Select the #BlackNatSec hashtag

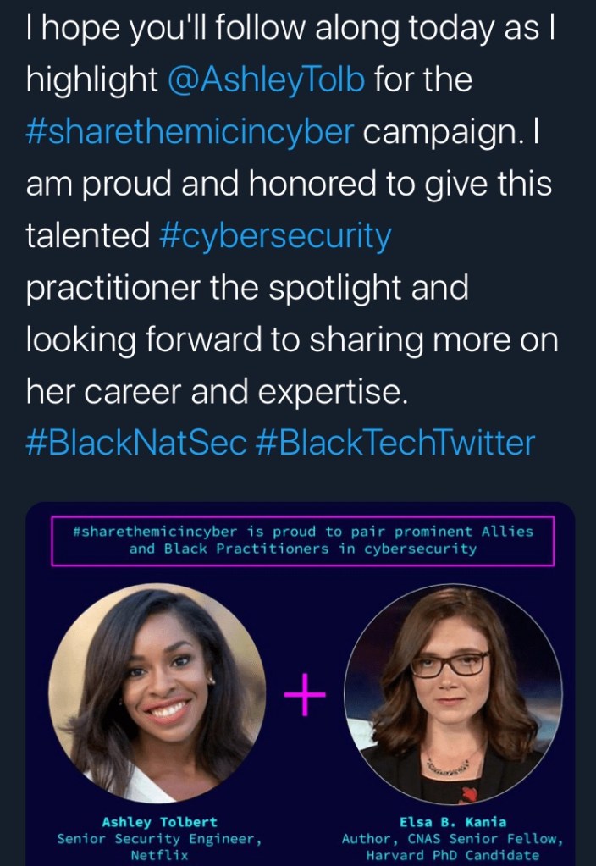pyautogui.click(x=135, y=444)
